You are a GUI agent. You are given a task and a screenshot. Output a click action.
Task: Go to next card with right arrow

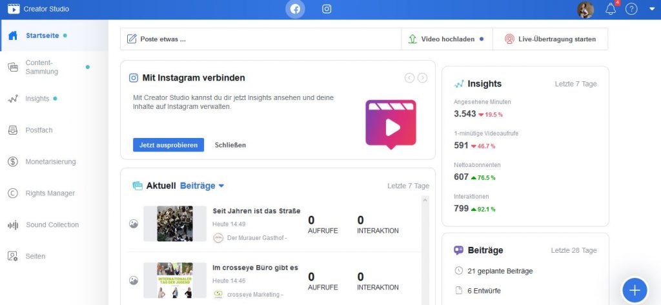click(422, 77)
